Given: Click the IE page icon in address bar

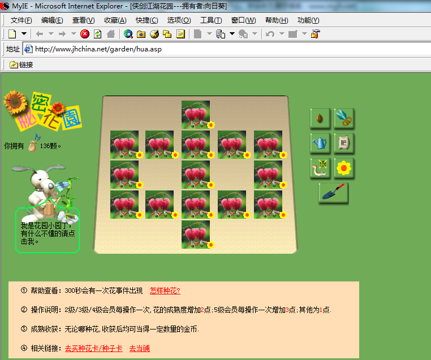Looking at the screenshot, I should click(28, 49).
